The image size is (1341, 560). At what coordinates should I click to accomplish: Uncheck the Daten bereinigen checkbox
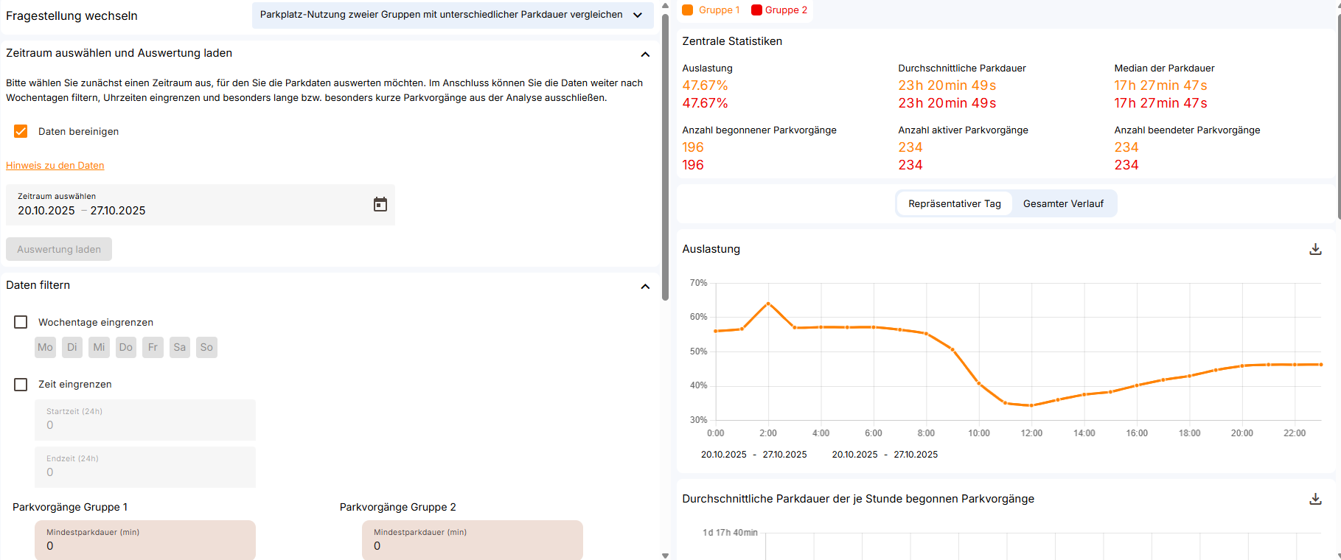21,131
